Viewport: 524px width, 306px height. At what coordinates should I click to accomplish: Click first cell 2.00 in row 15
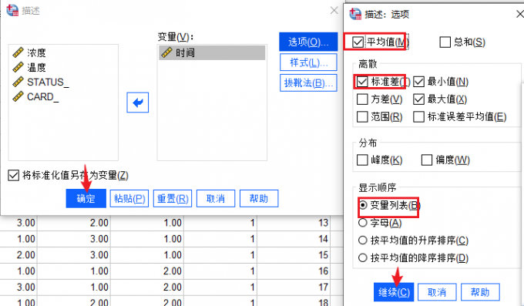pos(18,255)
